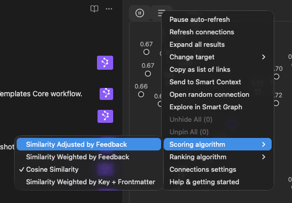Screen dimensions: 292x203
Task: Toggle reading view book icon
Action: tap(94, 9)
